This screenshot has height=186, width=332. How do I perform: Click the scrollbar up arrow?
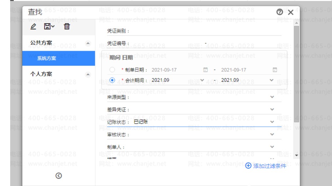297,23
